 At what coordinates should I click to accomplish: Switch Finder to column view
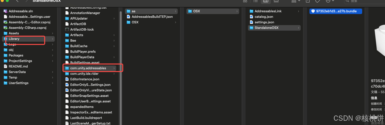[x=265, y=1]
